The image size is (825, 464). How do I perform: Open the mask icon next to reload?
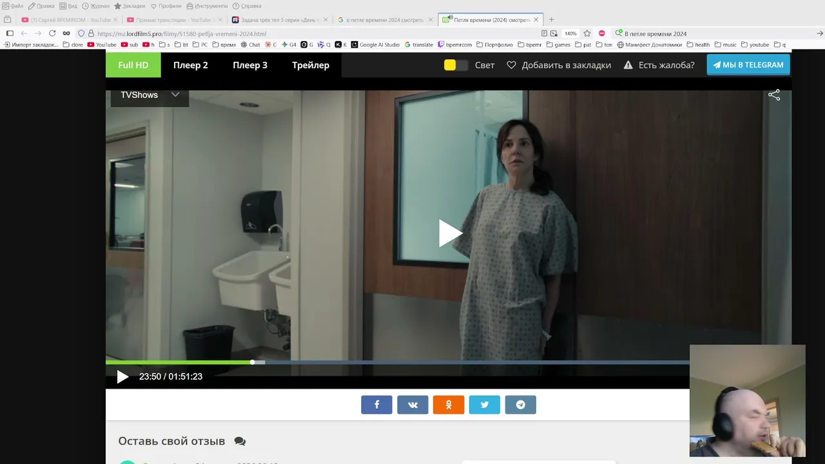tap(66, 34)
